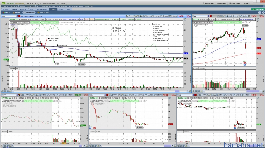Image resolution: width=265 pixels, height=148 pixels.
Task: Open Patterns in bottom-middle HA chart
Action: tap(158, 95)
